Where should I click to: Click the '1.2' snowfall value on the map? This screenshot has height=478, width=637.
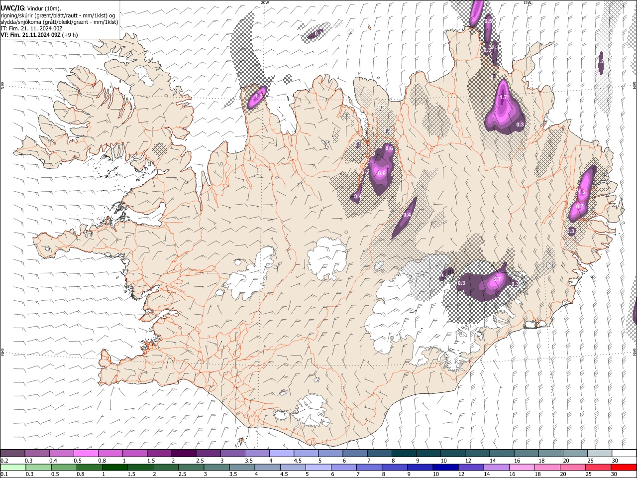click(582, 192)
